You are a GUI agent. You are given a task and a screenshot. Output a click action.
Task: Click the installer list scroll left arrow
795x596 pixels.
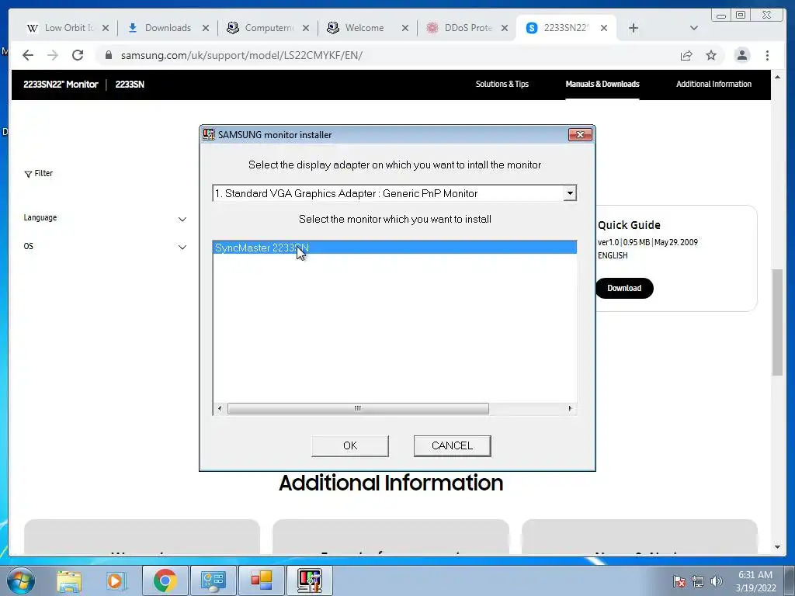click(219, 408)
